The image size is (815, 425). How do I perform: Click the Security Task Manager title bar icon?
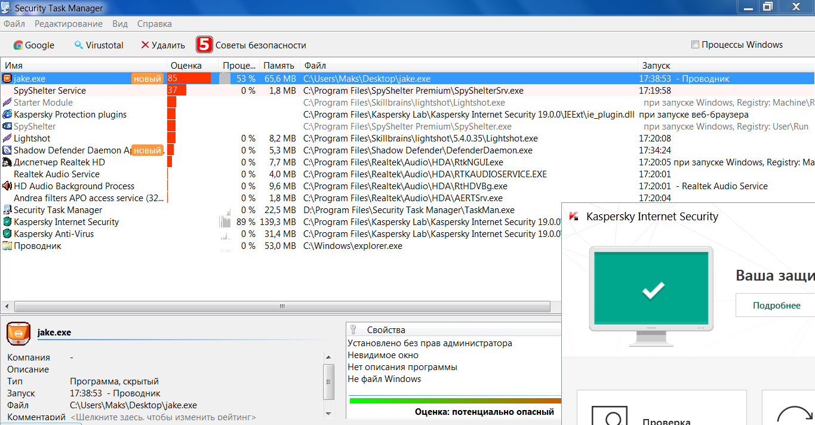7,8
